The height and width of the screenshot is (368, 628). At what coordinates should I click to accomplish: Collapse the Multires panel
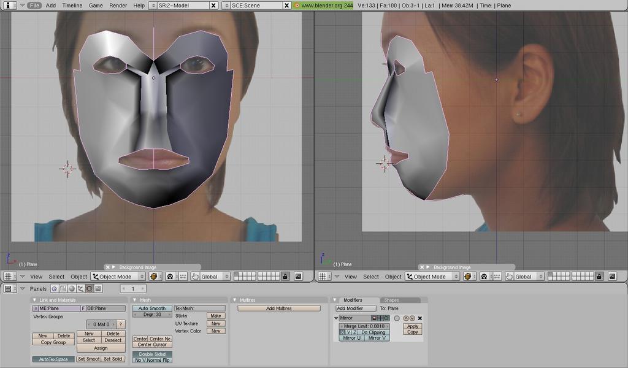click(235, 300)
